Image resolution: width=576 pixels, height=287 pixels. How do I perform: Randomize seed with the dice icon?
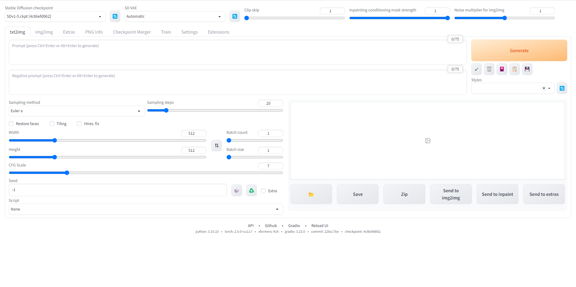coord(237,191)
